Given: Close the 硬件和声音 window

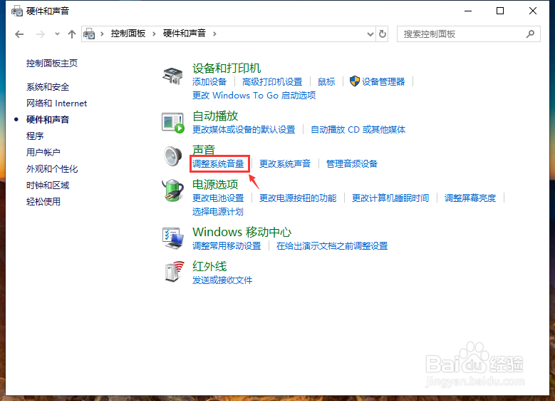Looking at the screenshot, I should (x=533, y=11).
